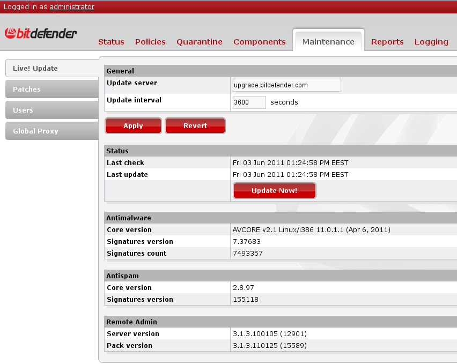Click the Antimalware section header
The height and width of the screenshot is (364, 457).
(x=129, y=218)
